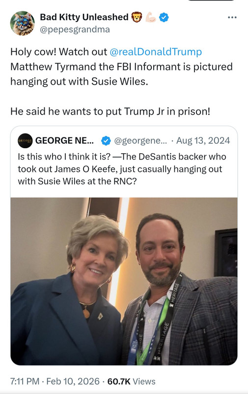This screenshot has width=248, height=394.
Task: Click the @georgene... handle in the quoted tweet
Action: (140, 140)
